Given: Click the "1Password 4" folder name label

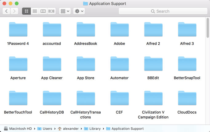Looking at the screenshot, I should click(18, 44).
